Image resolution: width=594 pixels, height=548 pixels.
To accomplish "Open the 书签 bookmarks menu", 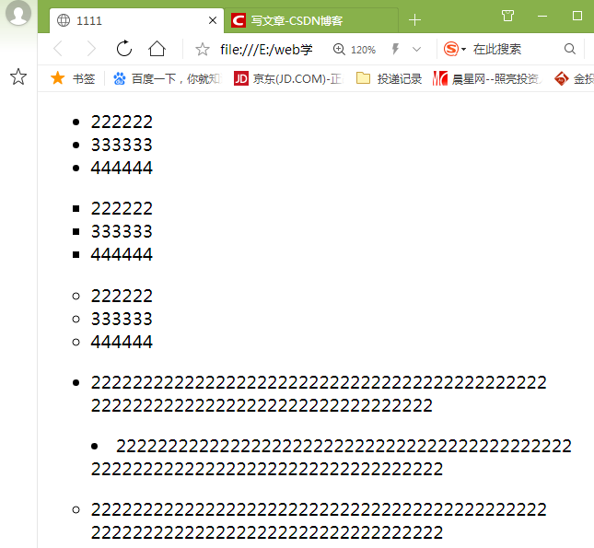I will (73, 78).
